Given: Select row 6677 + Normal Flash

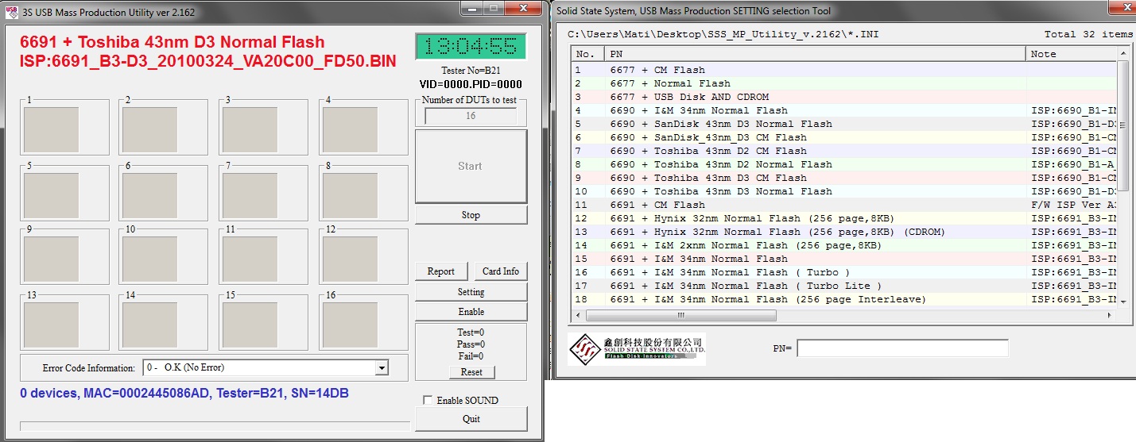Looking at the screenshot, I should (844, 83).
